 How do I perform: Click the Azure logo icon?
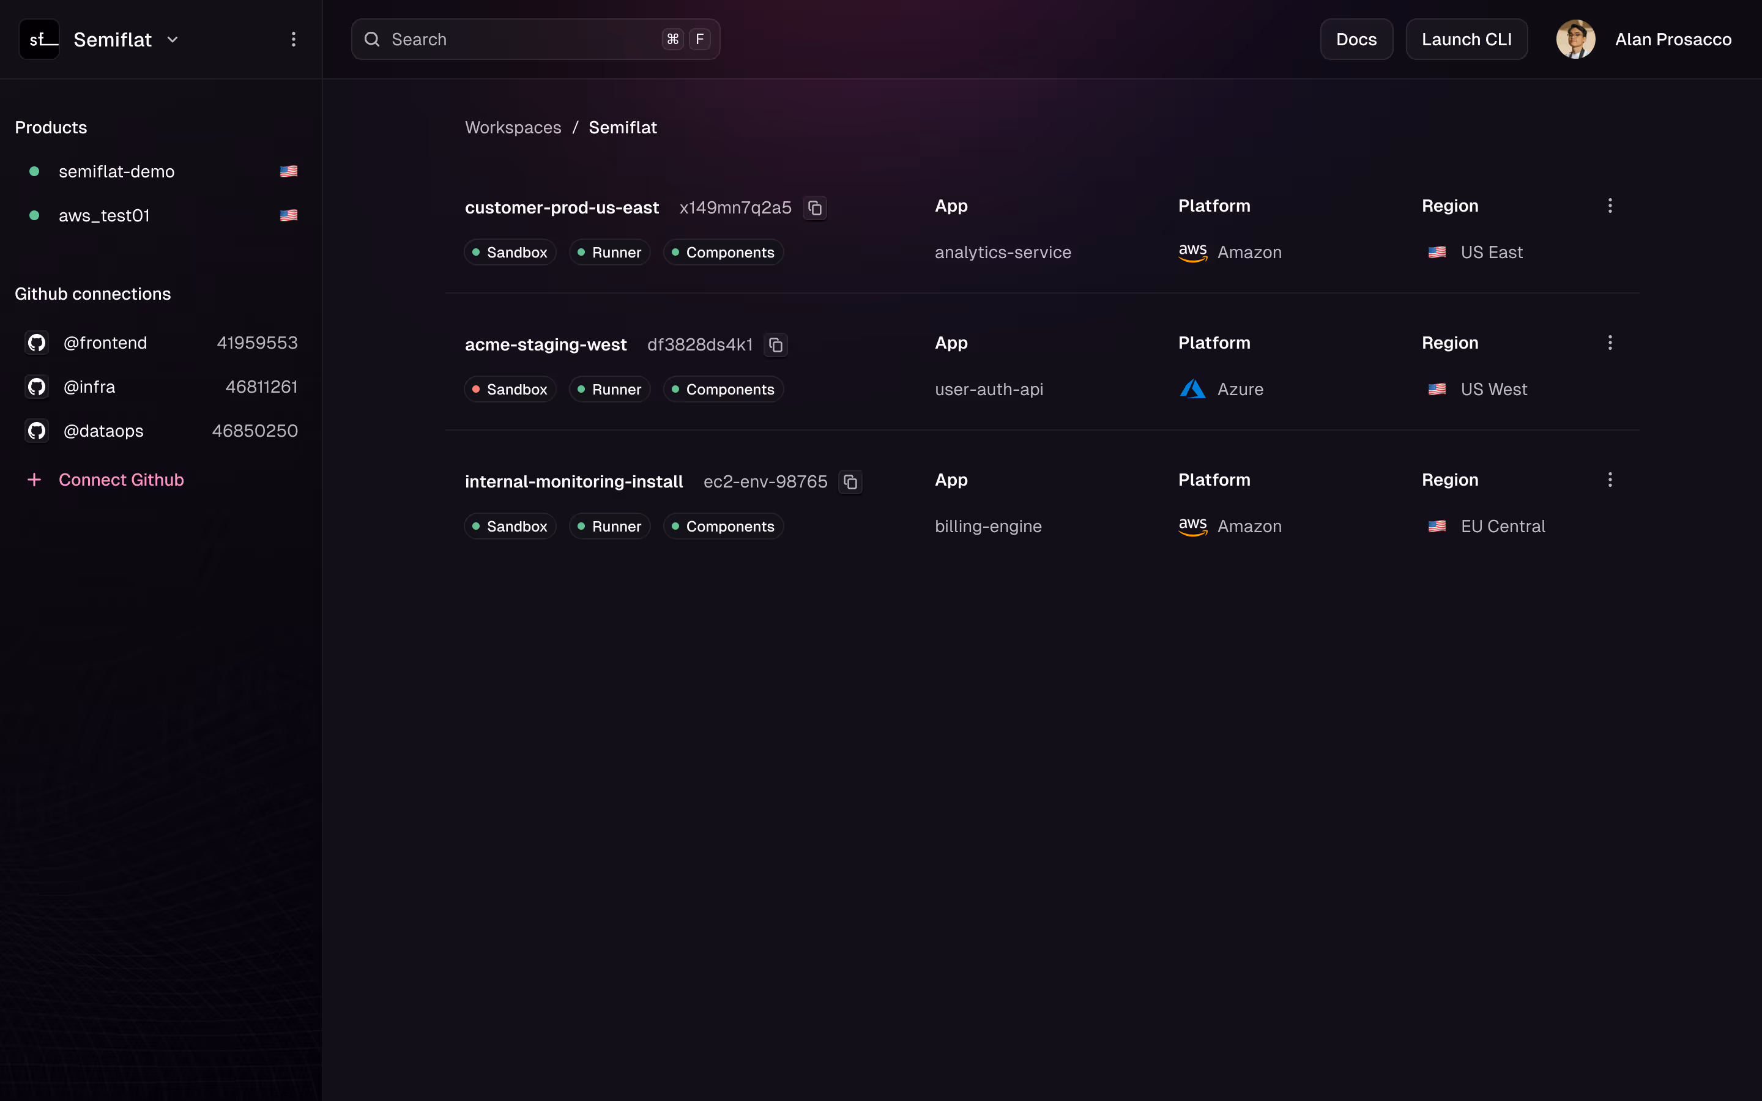(x=1192, y=390)
